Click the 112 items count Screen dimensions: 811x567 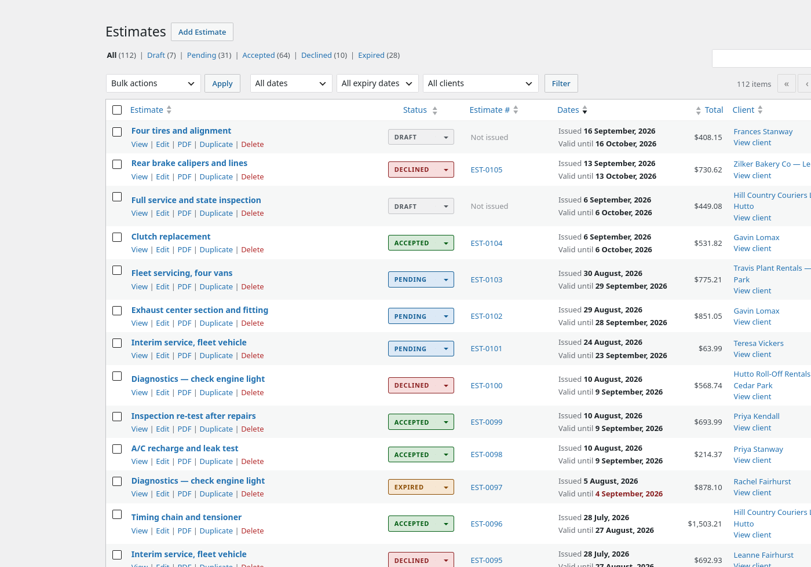click(754, 84)
